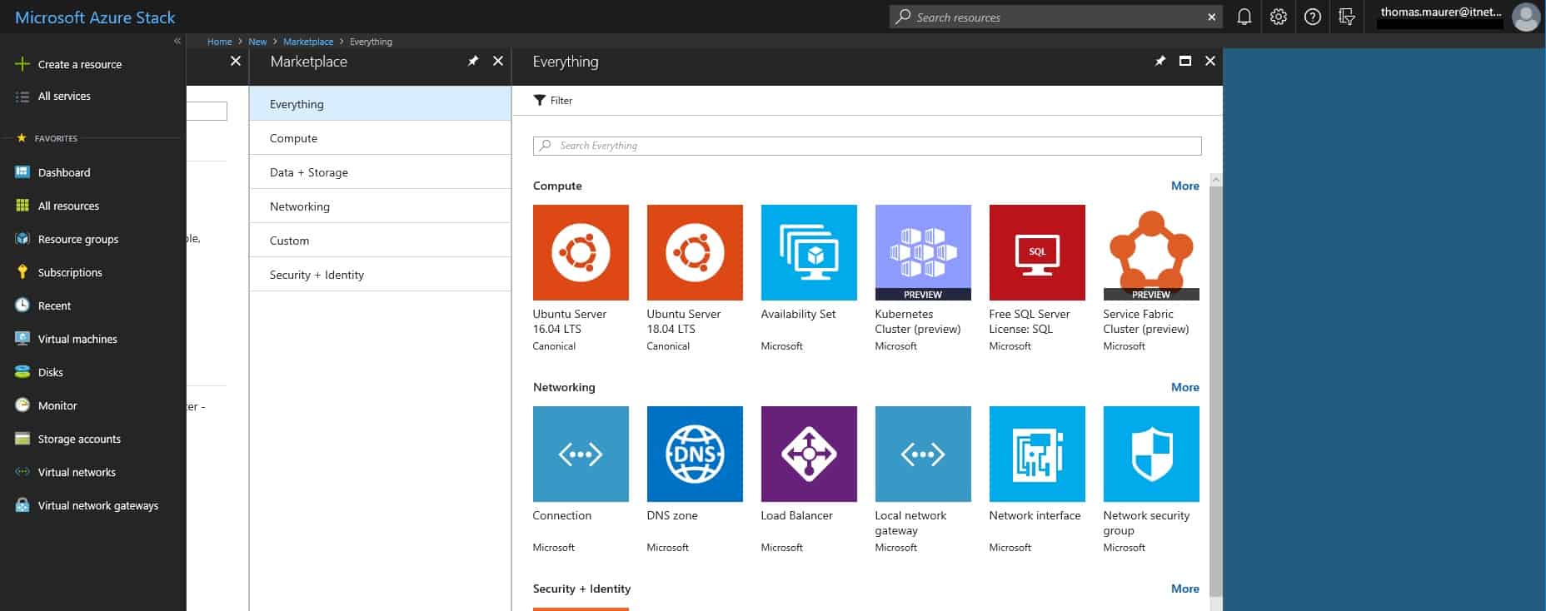Click More link for Networking section

click(1184, 387)
